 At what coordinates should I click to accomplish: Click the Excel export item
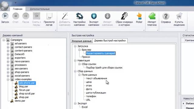85,107
